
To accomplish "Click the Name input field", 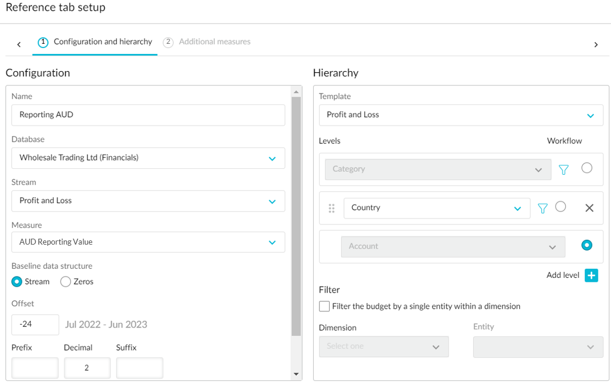I will (x=148, y=115).
